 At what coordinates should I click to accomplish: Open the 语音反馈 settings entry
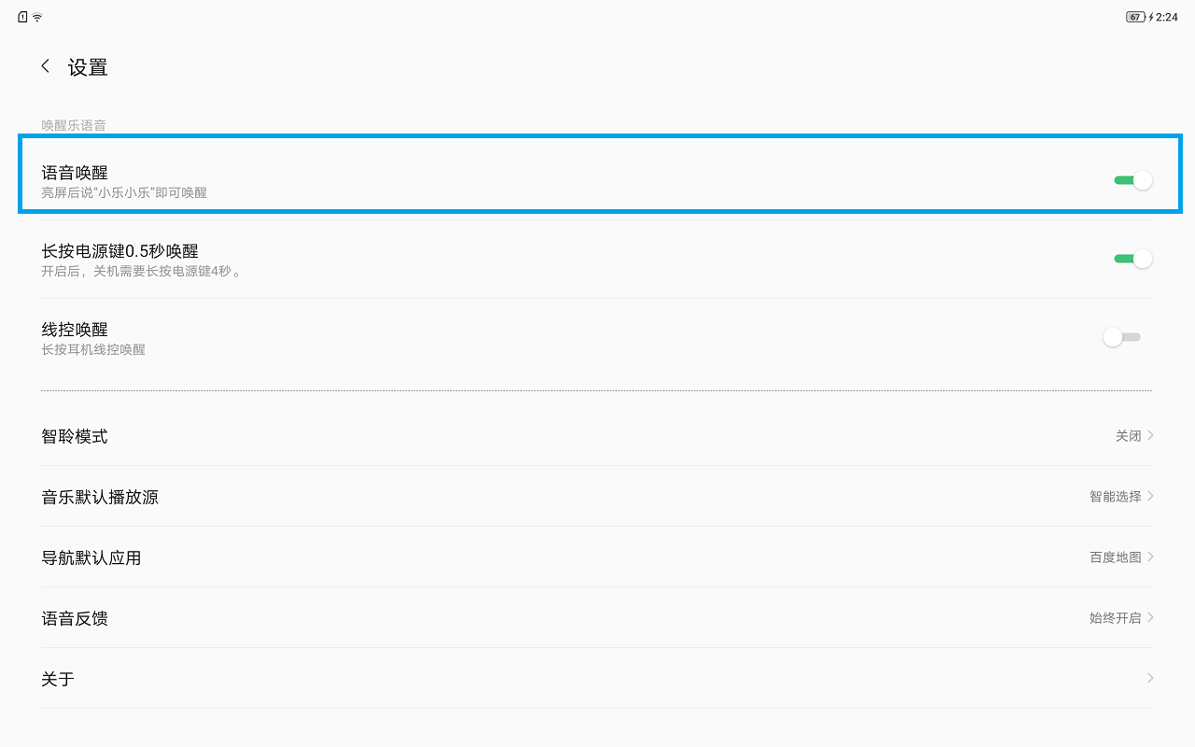(x=597, y=617)
